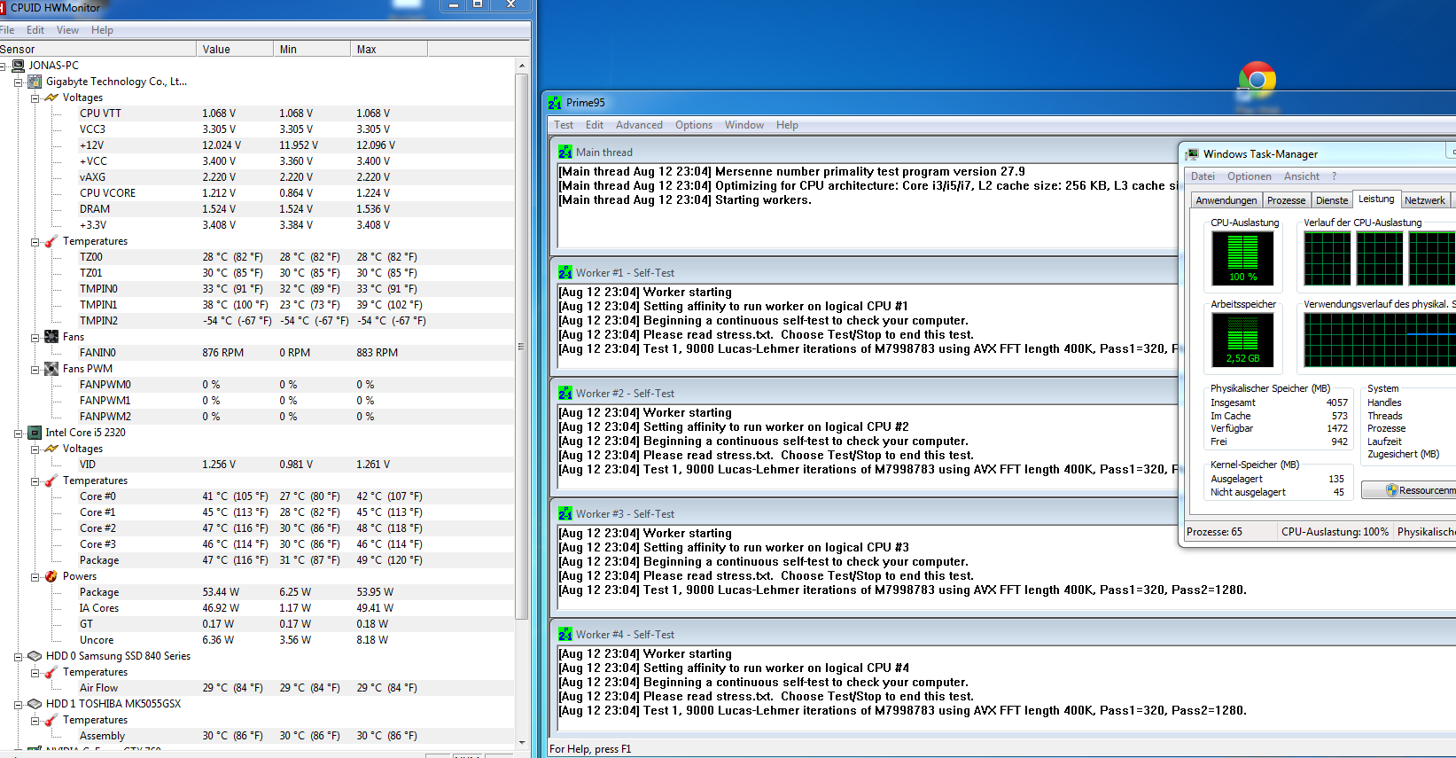1456x758 pixels.
Task: Switch to the Anwendungen tab
Action: click(x=1226, y=200)
